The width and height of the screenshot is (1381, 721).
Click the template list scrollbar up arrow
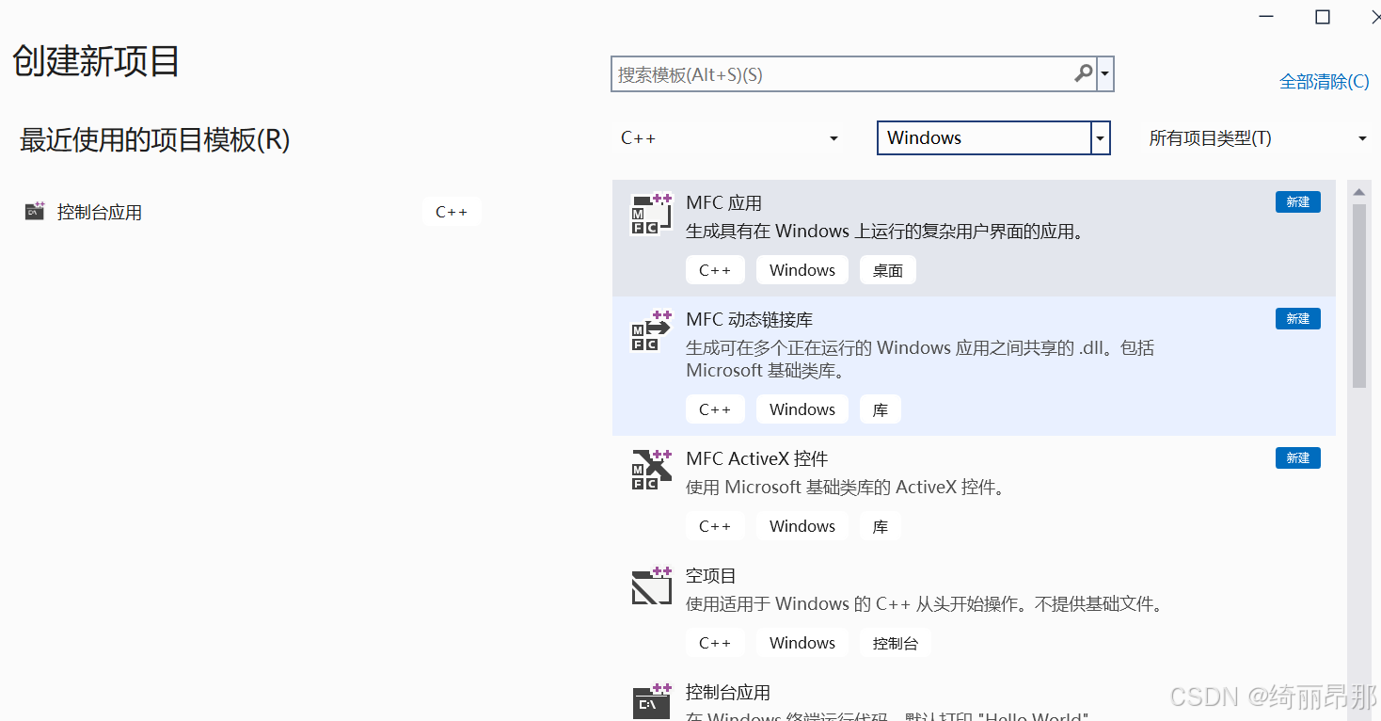[1359, 192]
